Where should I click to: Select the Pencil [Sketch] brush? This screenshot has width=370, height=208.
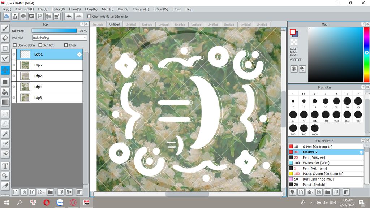tap(326, 185)
